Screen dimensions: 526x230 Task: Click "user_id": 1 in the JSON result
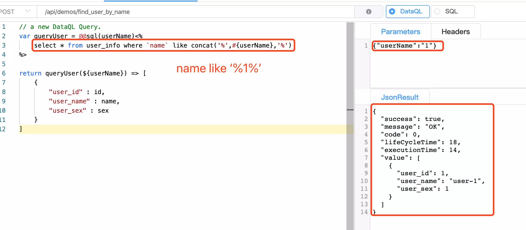click(423, 173)
